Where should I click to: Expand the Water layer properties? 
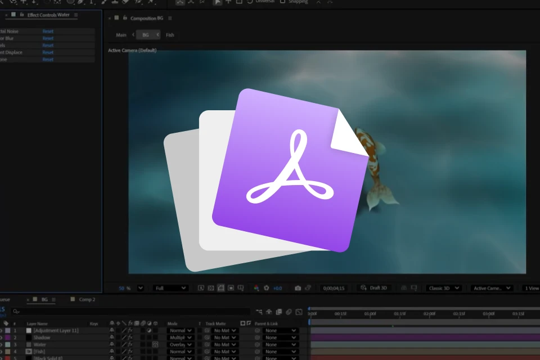pos(1,344)
